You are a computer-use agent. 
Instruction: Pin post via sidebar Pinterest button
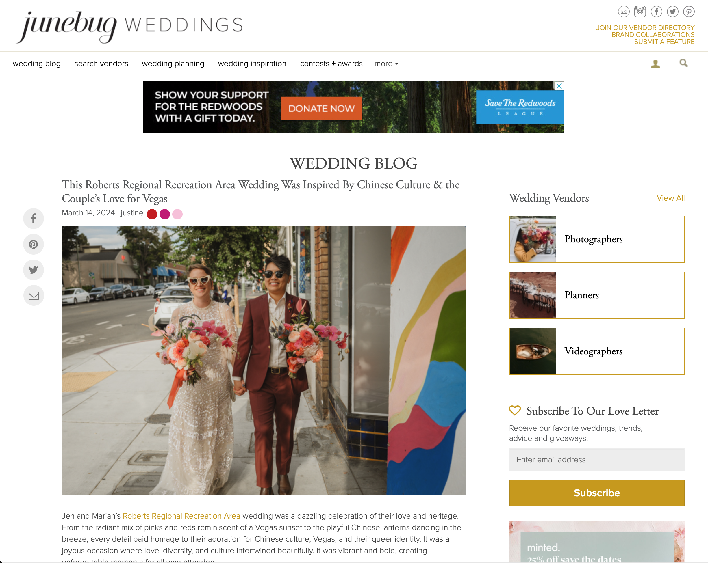34,244
